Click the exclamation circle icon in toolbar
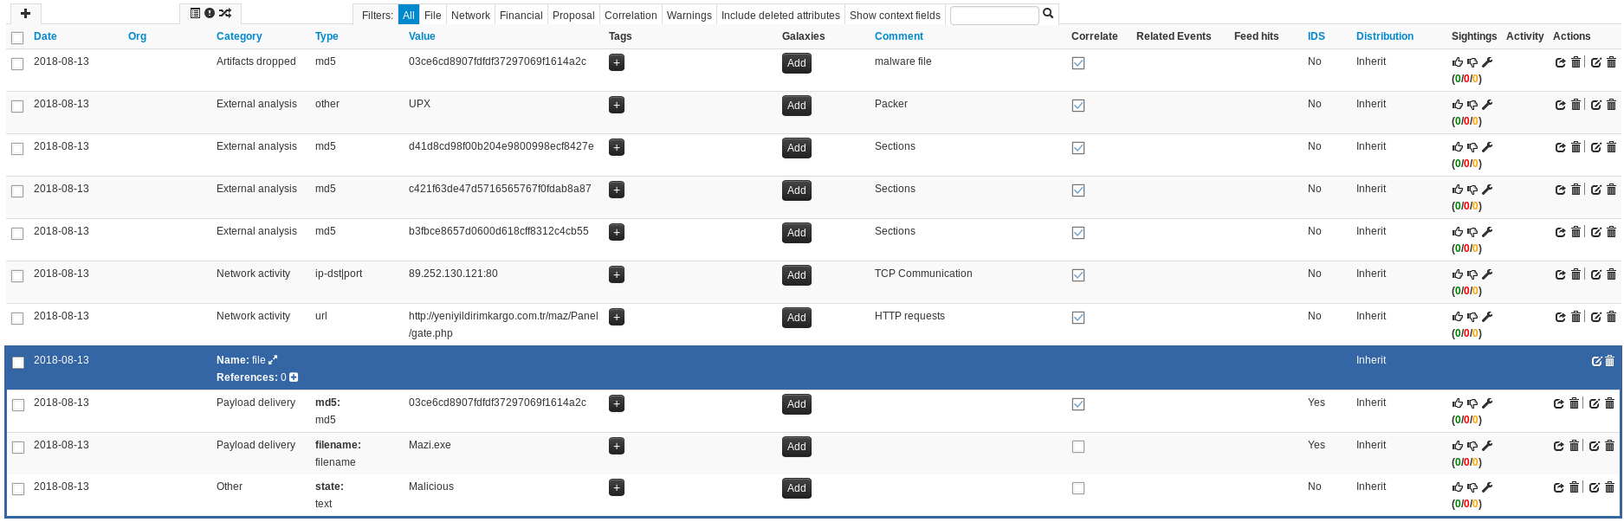This screenshot has width=1624, height=522. [x=210, y=14]
